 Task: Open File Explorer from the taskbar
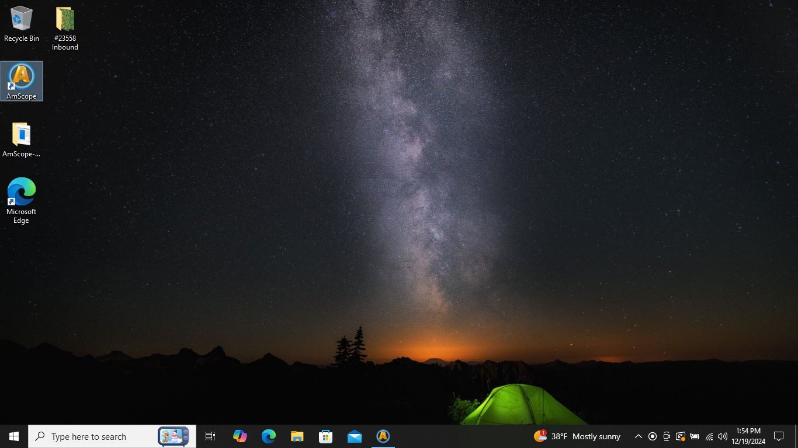(x=297, y=436)
